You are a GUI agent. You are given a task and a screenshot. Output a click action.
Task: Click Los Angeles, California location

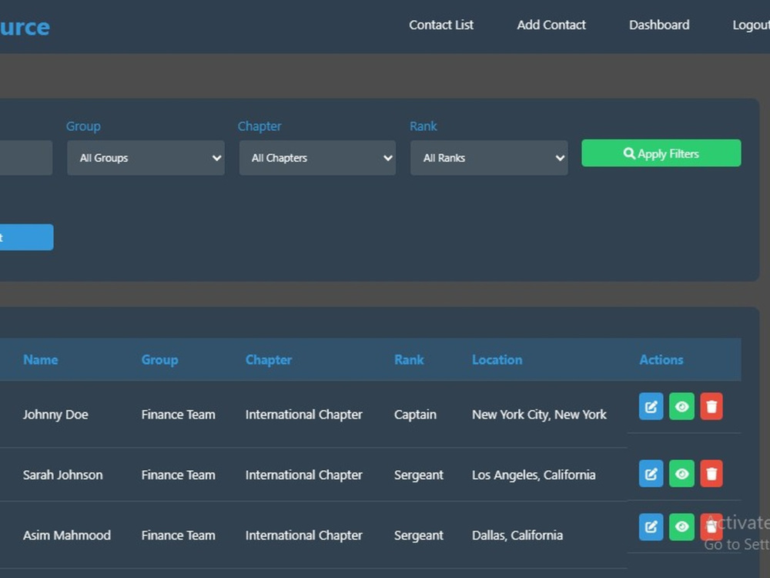[534, 475]
